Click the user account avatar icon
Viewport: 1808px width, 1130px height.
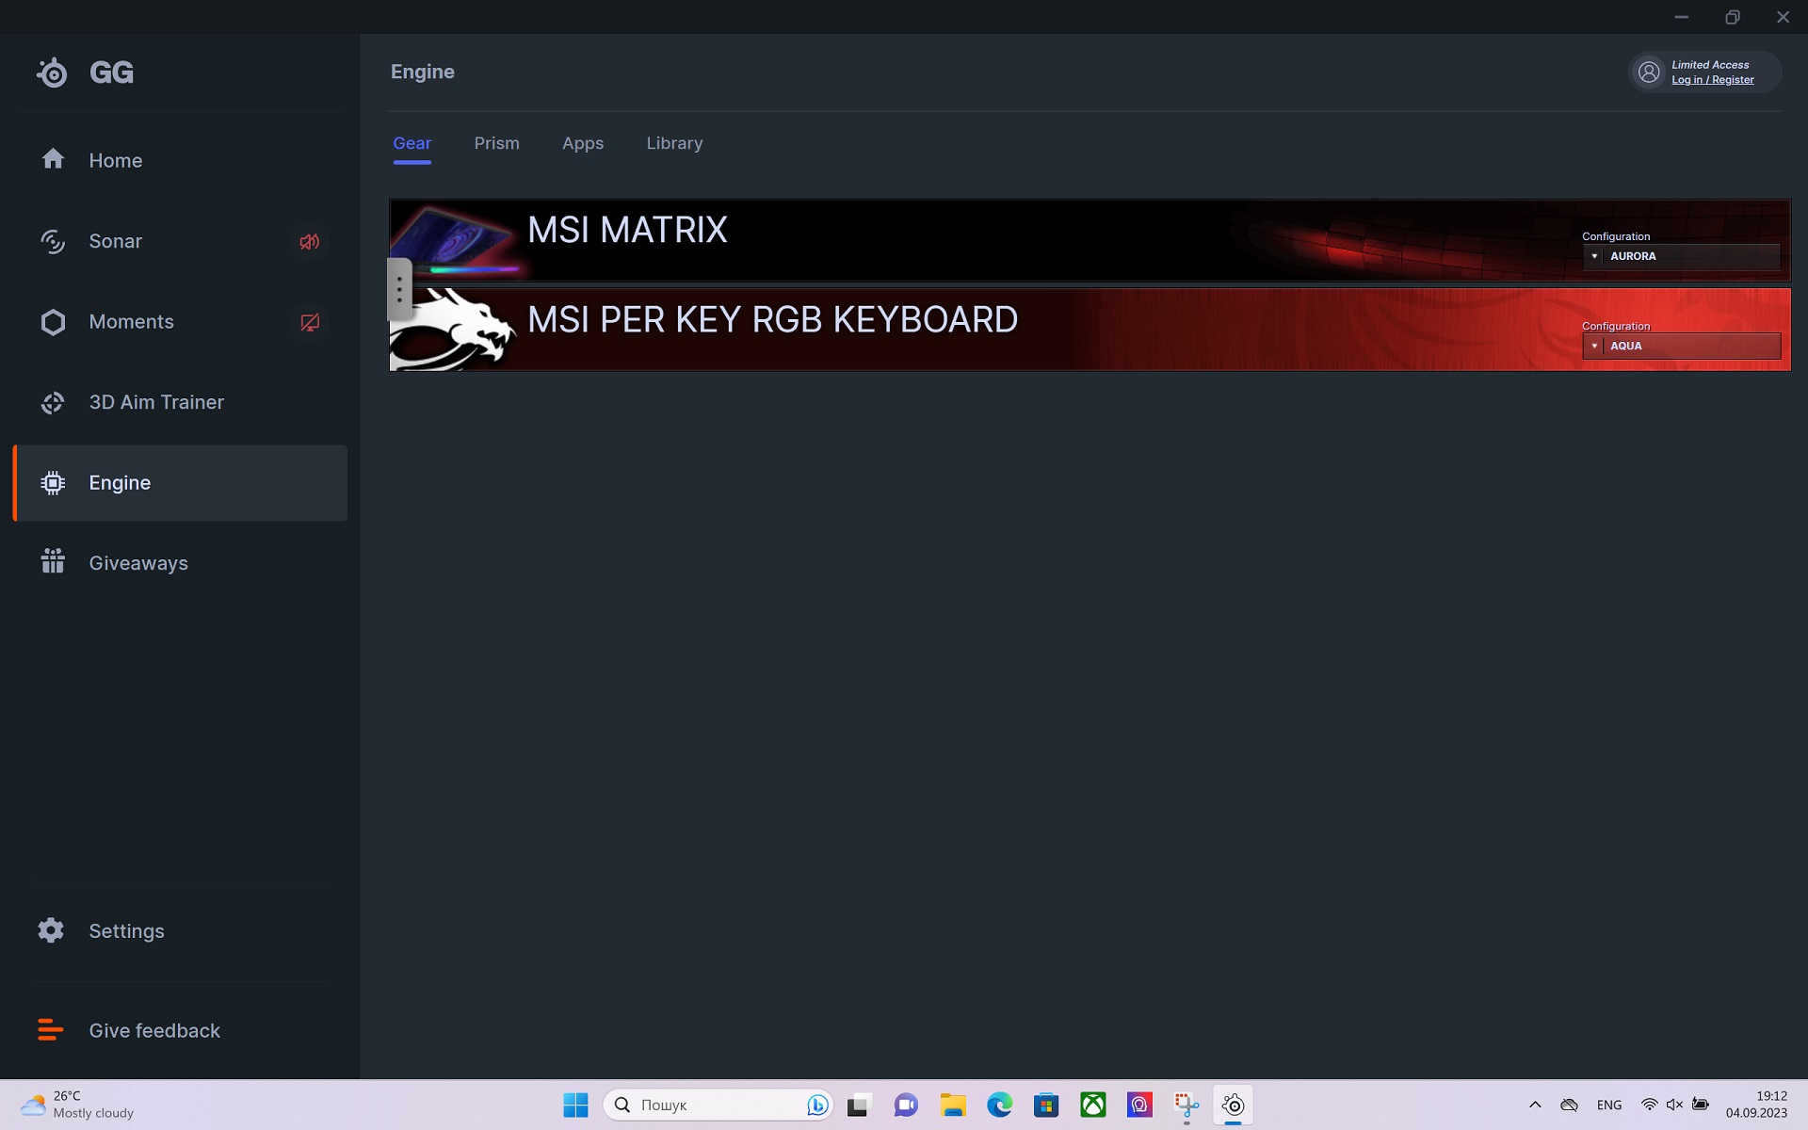[x=1649, y=73]
